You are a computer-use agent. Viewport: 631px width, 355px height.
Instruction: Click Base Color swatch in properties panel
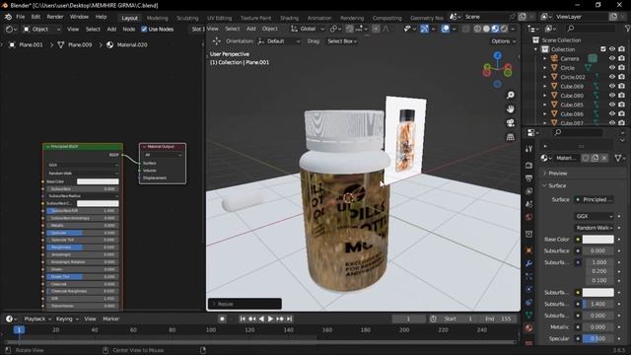pyautogui.click(x=598, y=240)
